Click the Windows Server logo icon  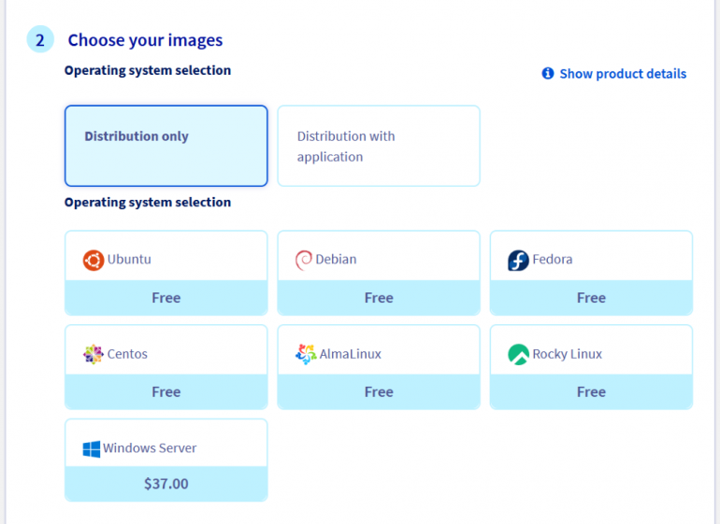92,448
